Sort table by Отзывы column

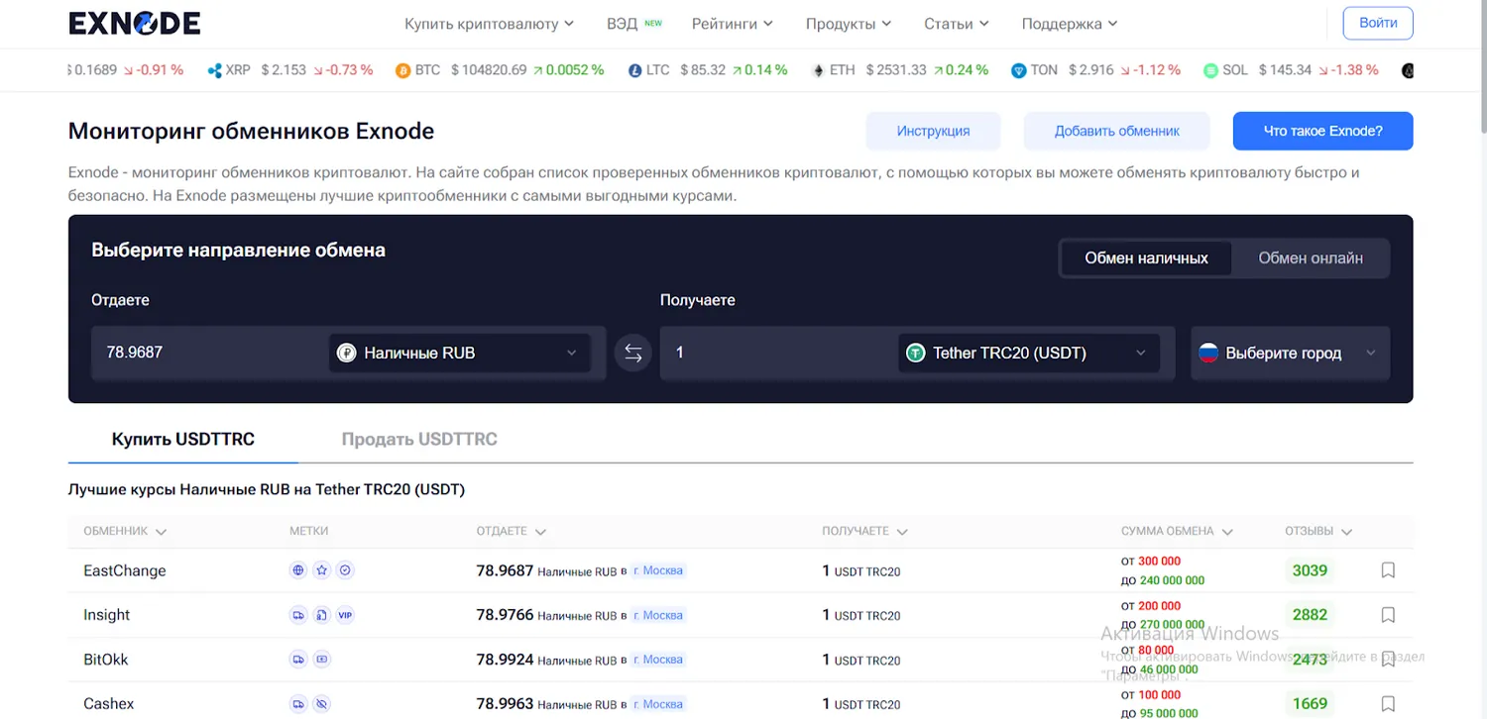pos(1318,532)
